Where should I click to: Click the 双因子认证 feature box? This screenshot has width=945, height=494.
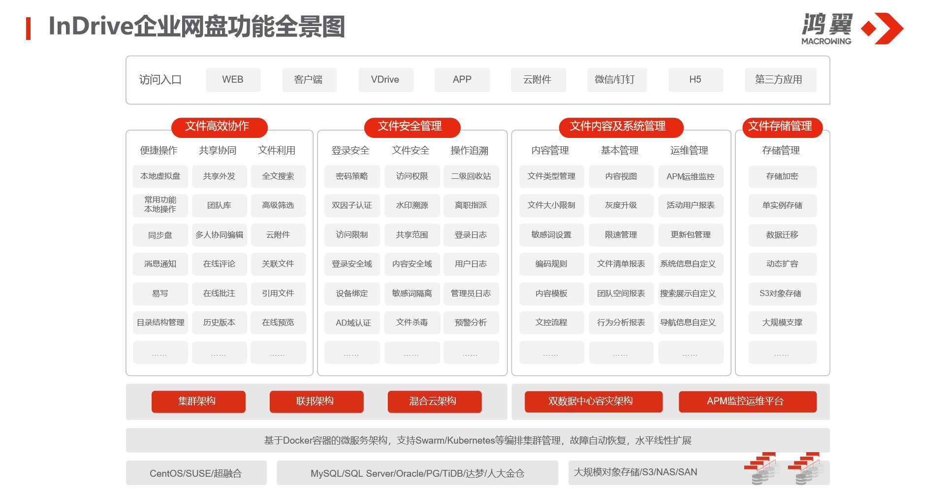pyautogui.click(x=352, y=205)
